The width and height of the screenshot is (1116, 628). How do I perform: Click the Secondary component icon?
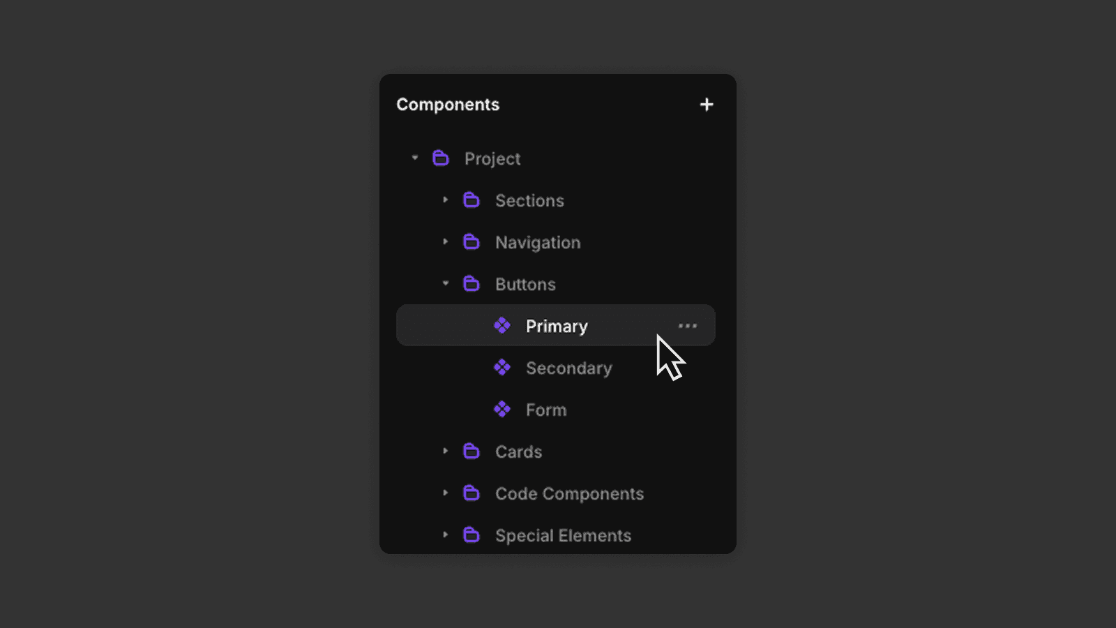coord(502,368)
